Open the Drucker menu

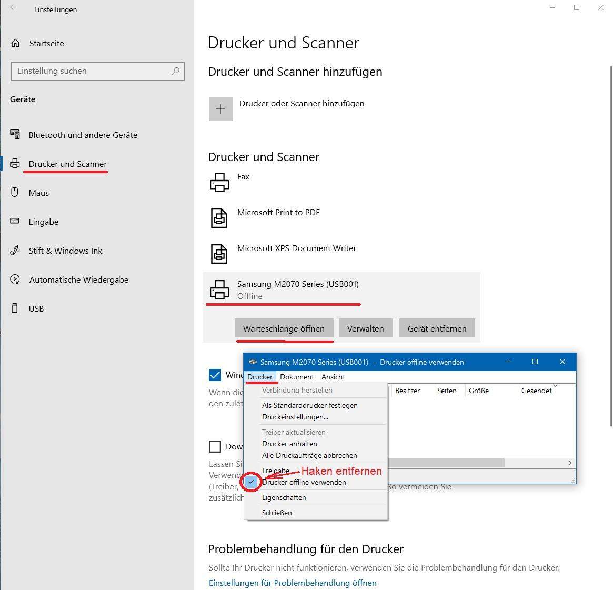pos(260,377)
